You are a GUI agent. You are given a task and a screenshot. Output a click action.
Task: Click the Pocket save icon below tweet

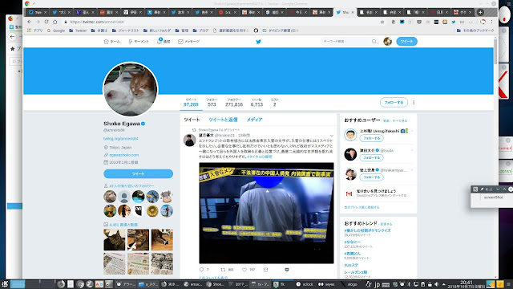[287, 270]
